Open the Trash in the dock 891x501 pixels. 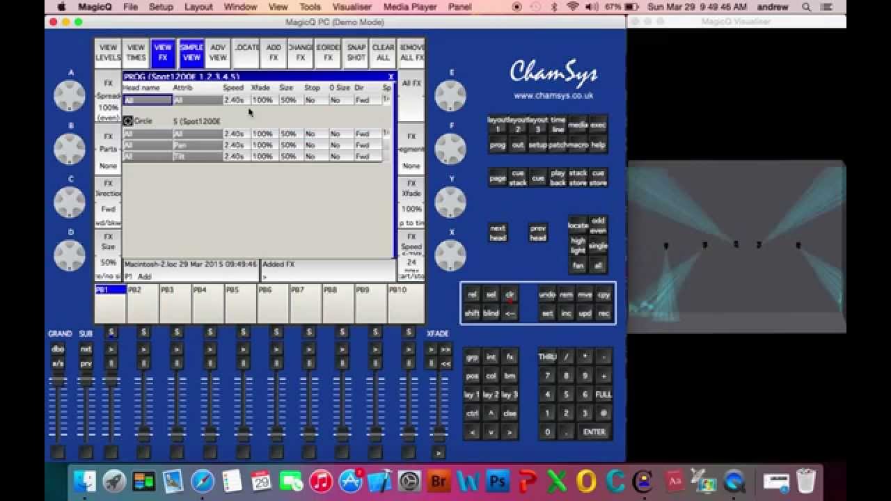point(805,482)
